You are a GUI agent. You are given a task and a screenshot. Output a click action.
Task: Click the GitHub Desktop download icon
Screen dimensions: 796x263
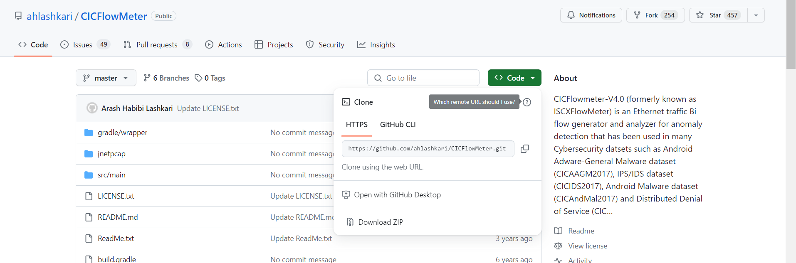pos(346,194)
